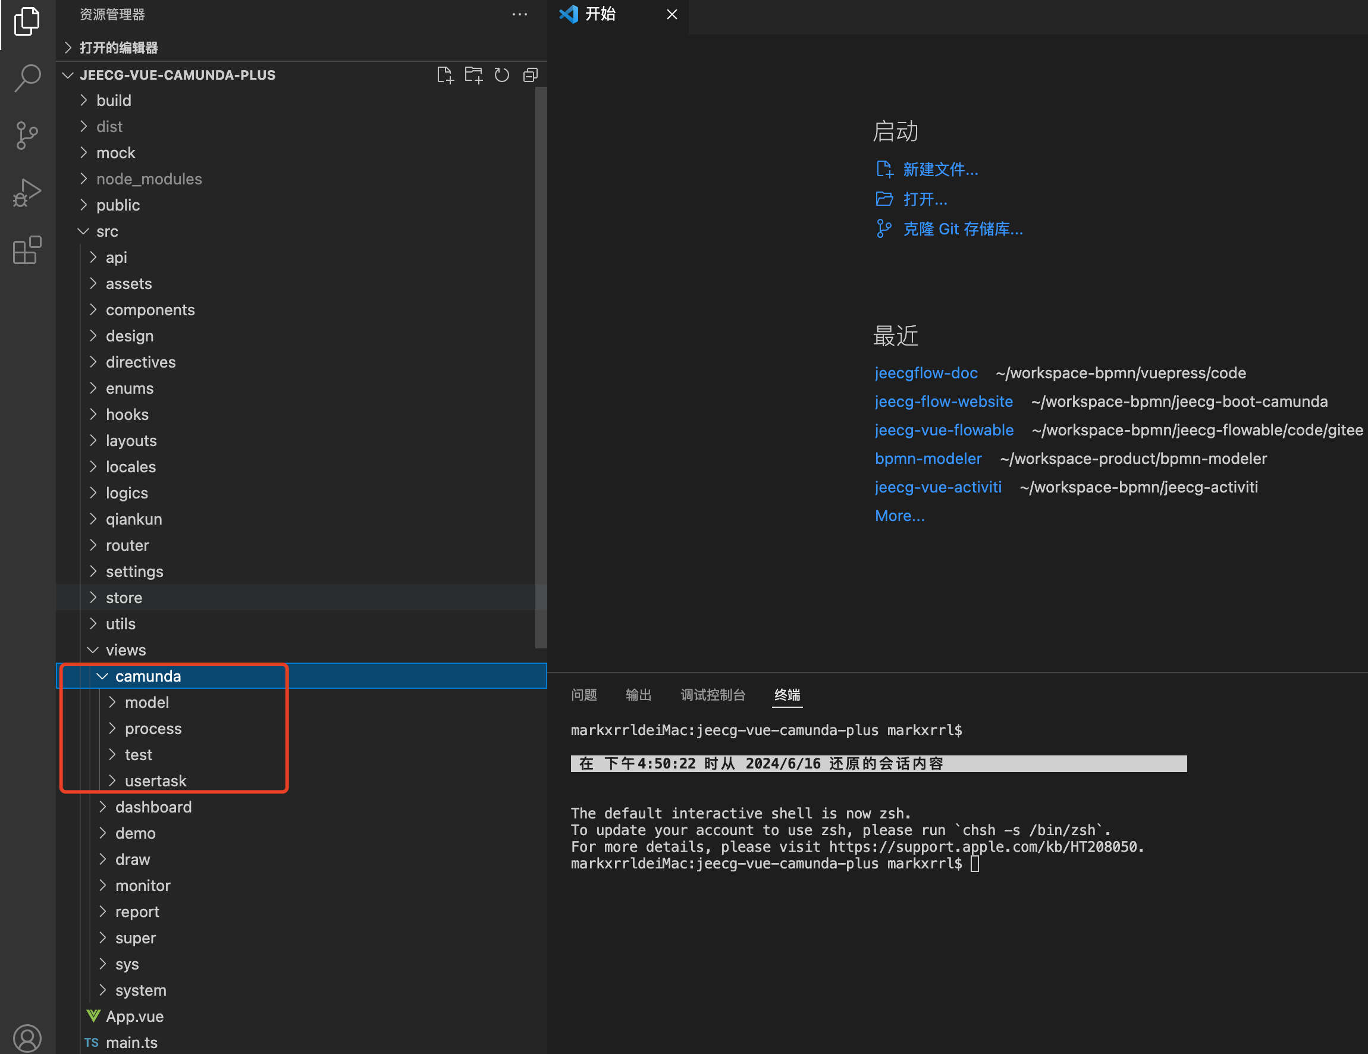This screenshot has height=1054, width=1368.
Task: Open the Source Control view
Action: [27, 135]
